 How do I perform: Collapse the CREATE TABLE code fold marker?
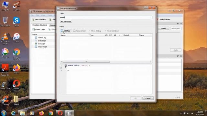(66, 65)
